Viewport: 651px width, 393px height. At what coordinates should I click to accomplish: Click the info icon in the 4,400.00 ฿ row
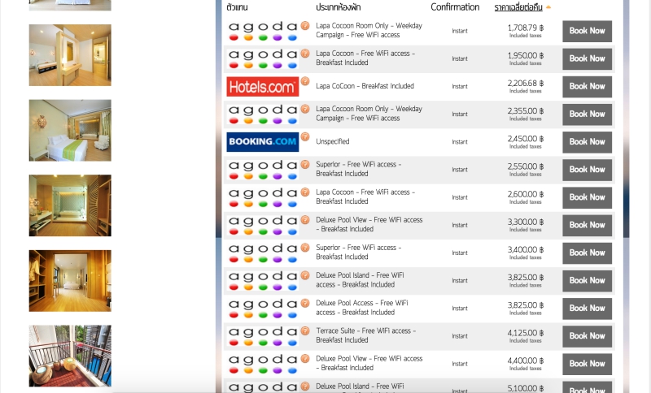tap(305, 359)
